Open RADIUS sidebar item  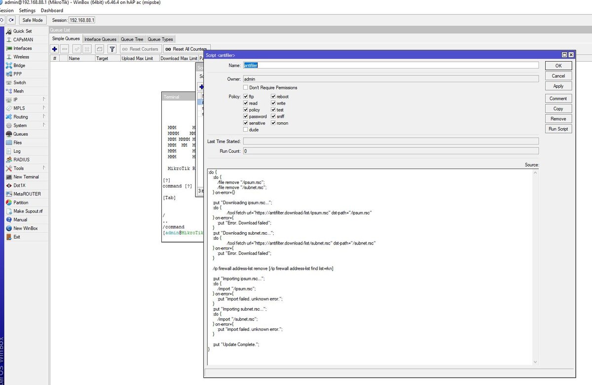click(x=21, y=160)
